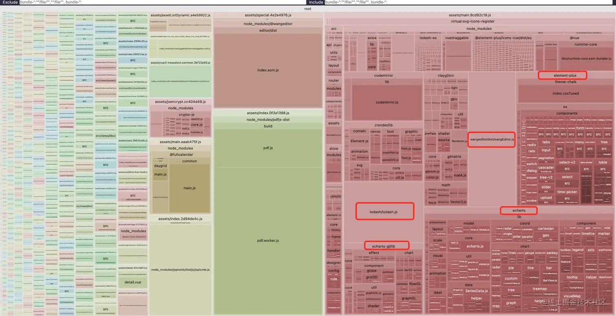Viewport: 616px width, 316px height.
Task: Select the time-picker component block
Action: click(x=567, y=192)
